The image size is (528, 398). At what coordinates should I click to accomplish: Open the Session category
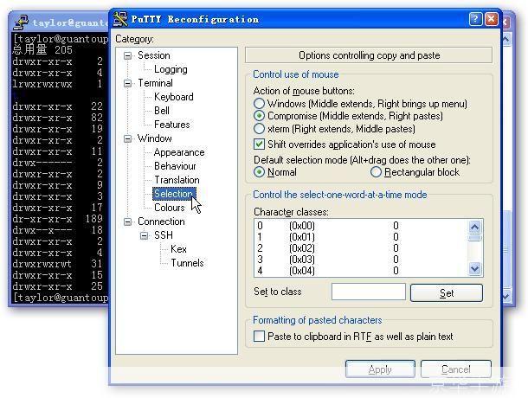pos(154,55)
